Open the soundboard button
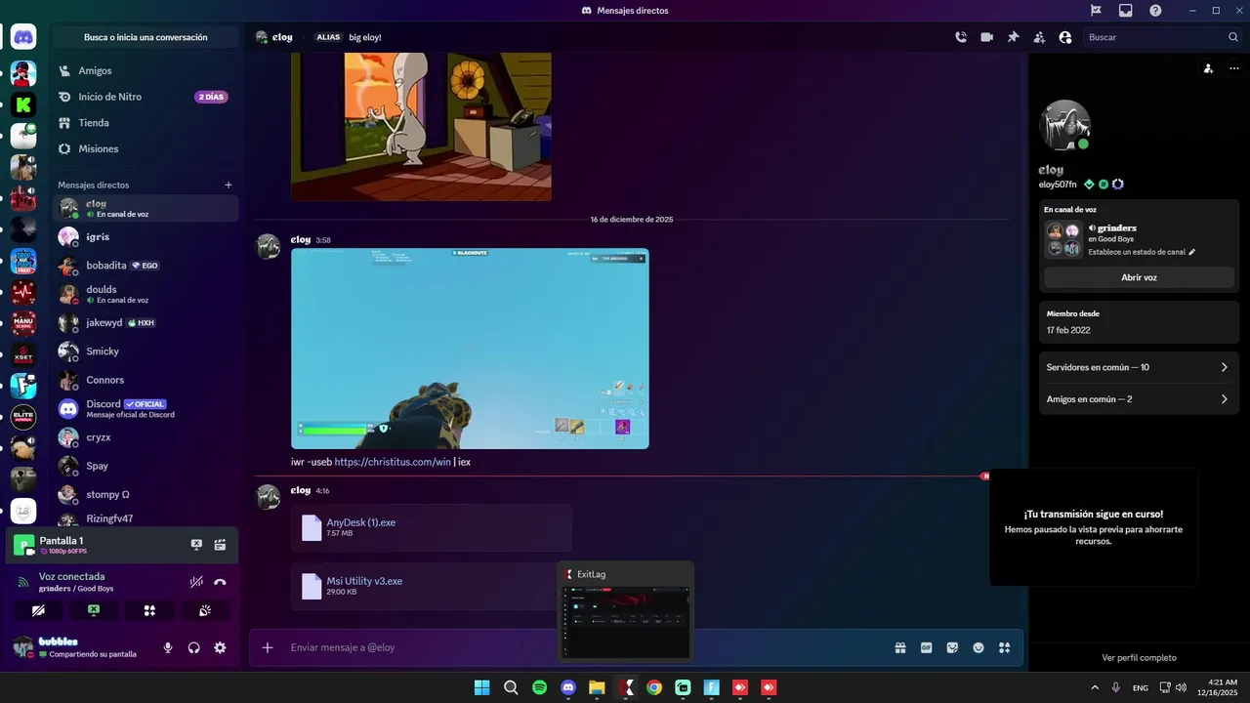Image resolution: width=1250 pixels, height=703 pixels. click(x=205, y=610)
